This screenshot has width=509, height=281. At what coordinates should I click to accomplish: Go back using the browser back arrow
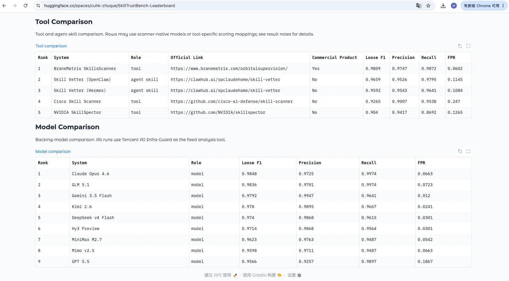[x=4, y=6]
